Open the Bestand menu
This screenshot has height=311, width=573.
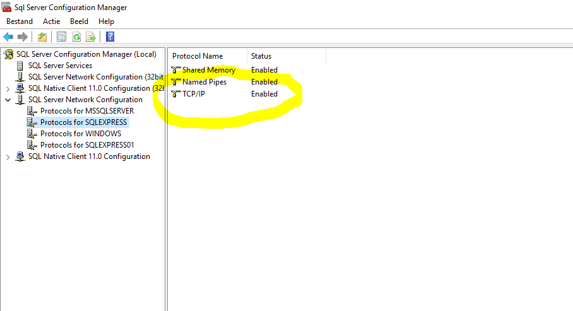coord(20,21)
